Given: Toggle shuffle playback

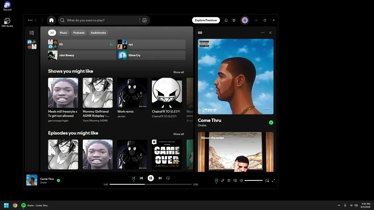Looking at the screenshot, I should pyautogui.click(x=134, y=178).
